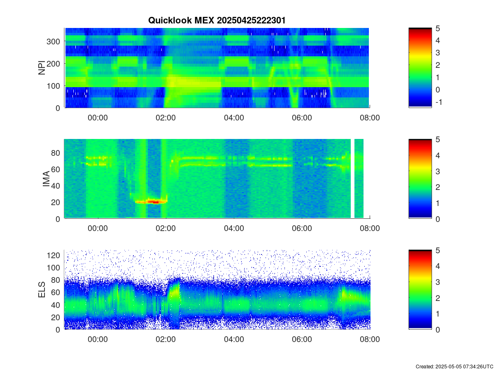Click 00:00 time label under NPI plot
Viewport: 494px width, 370px height.
(98, 118)
